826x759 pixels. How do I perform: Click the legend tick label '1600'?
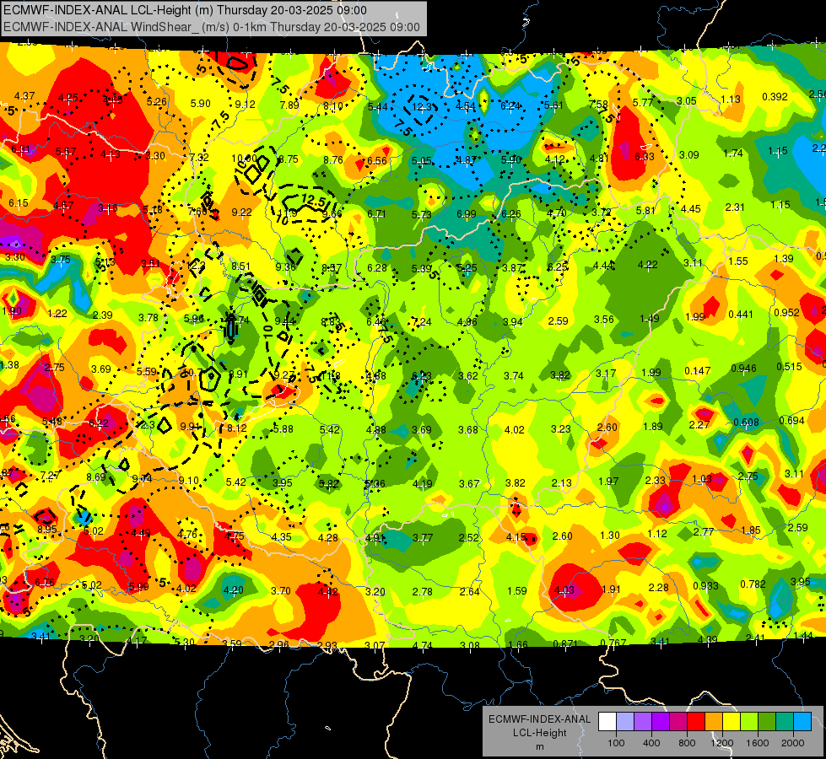757,743
